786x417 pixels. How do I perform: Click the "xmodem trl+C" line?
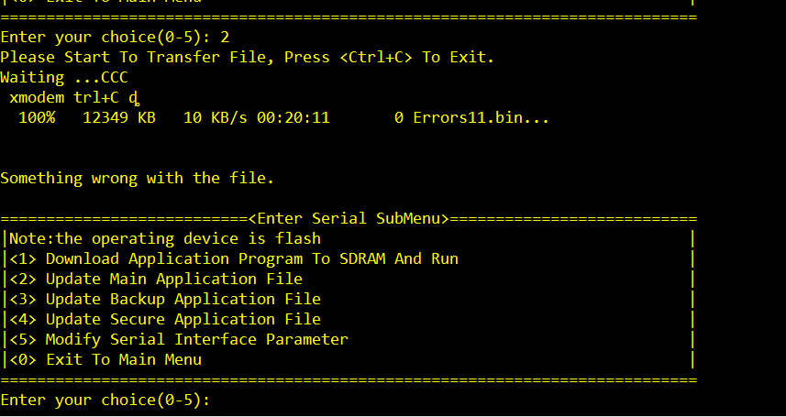tap(73, 97)
